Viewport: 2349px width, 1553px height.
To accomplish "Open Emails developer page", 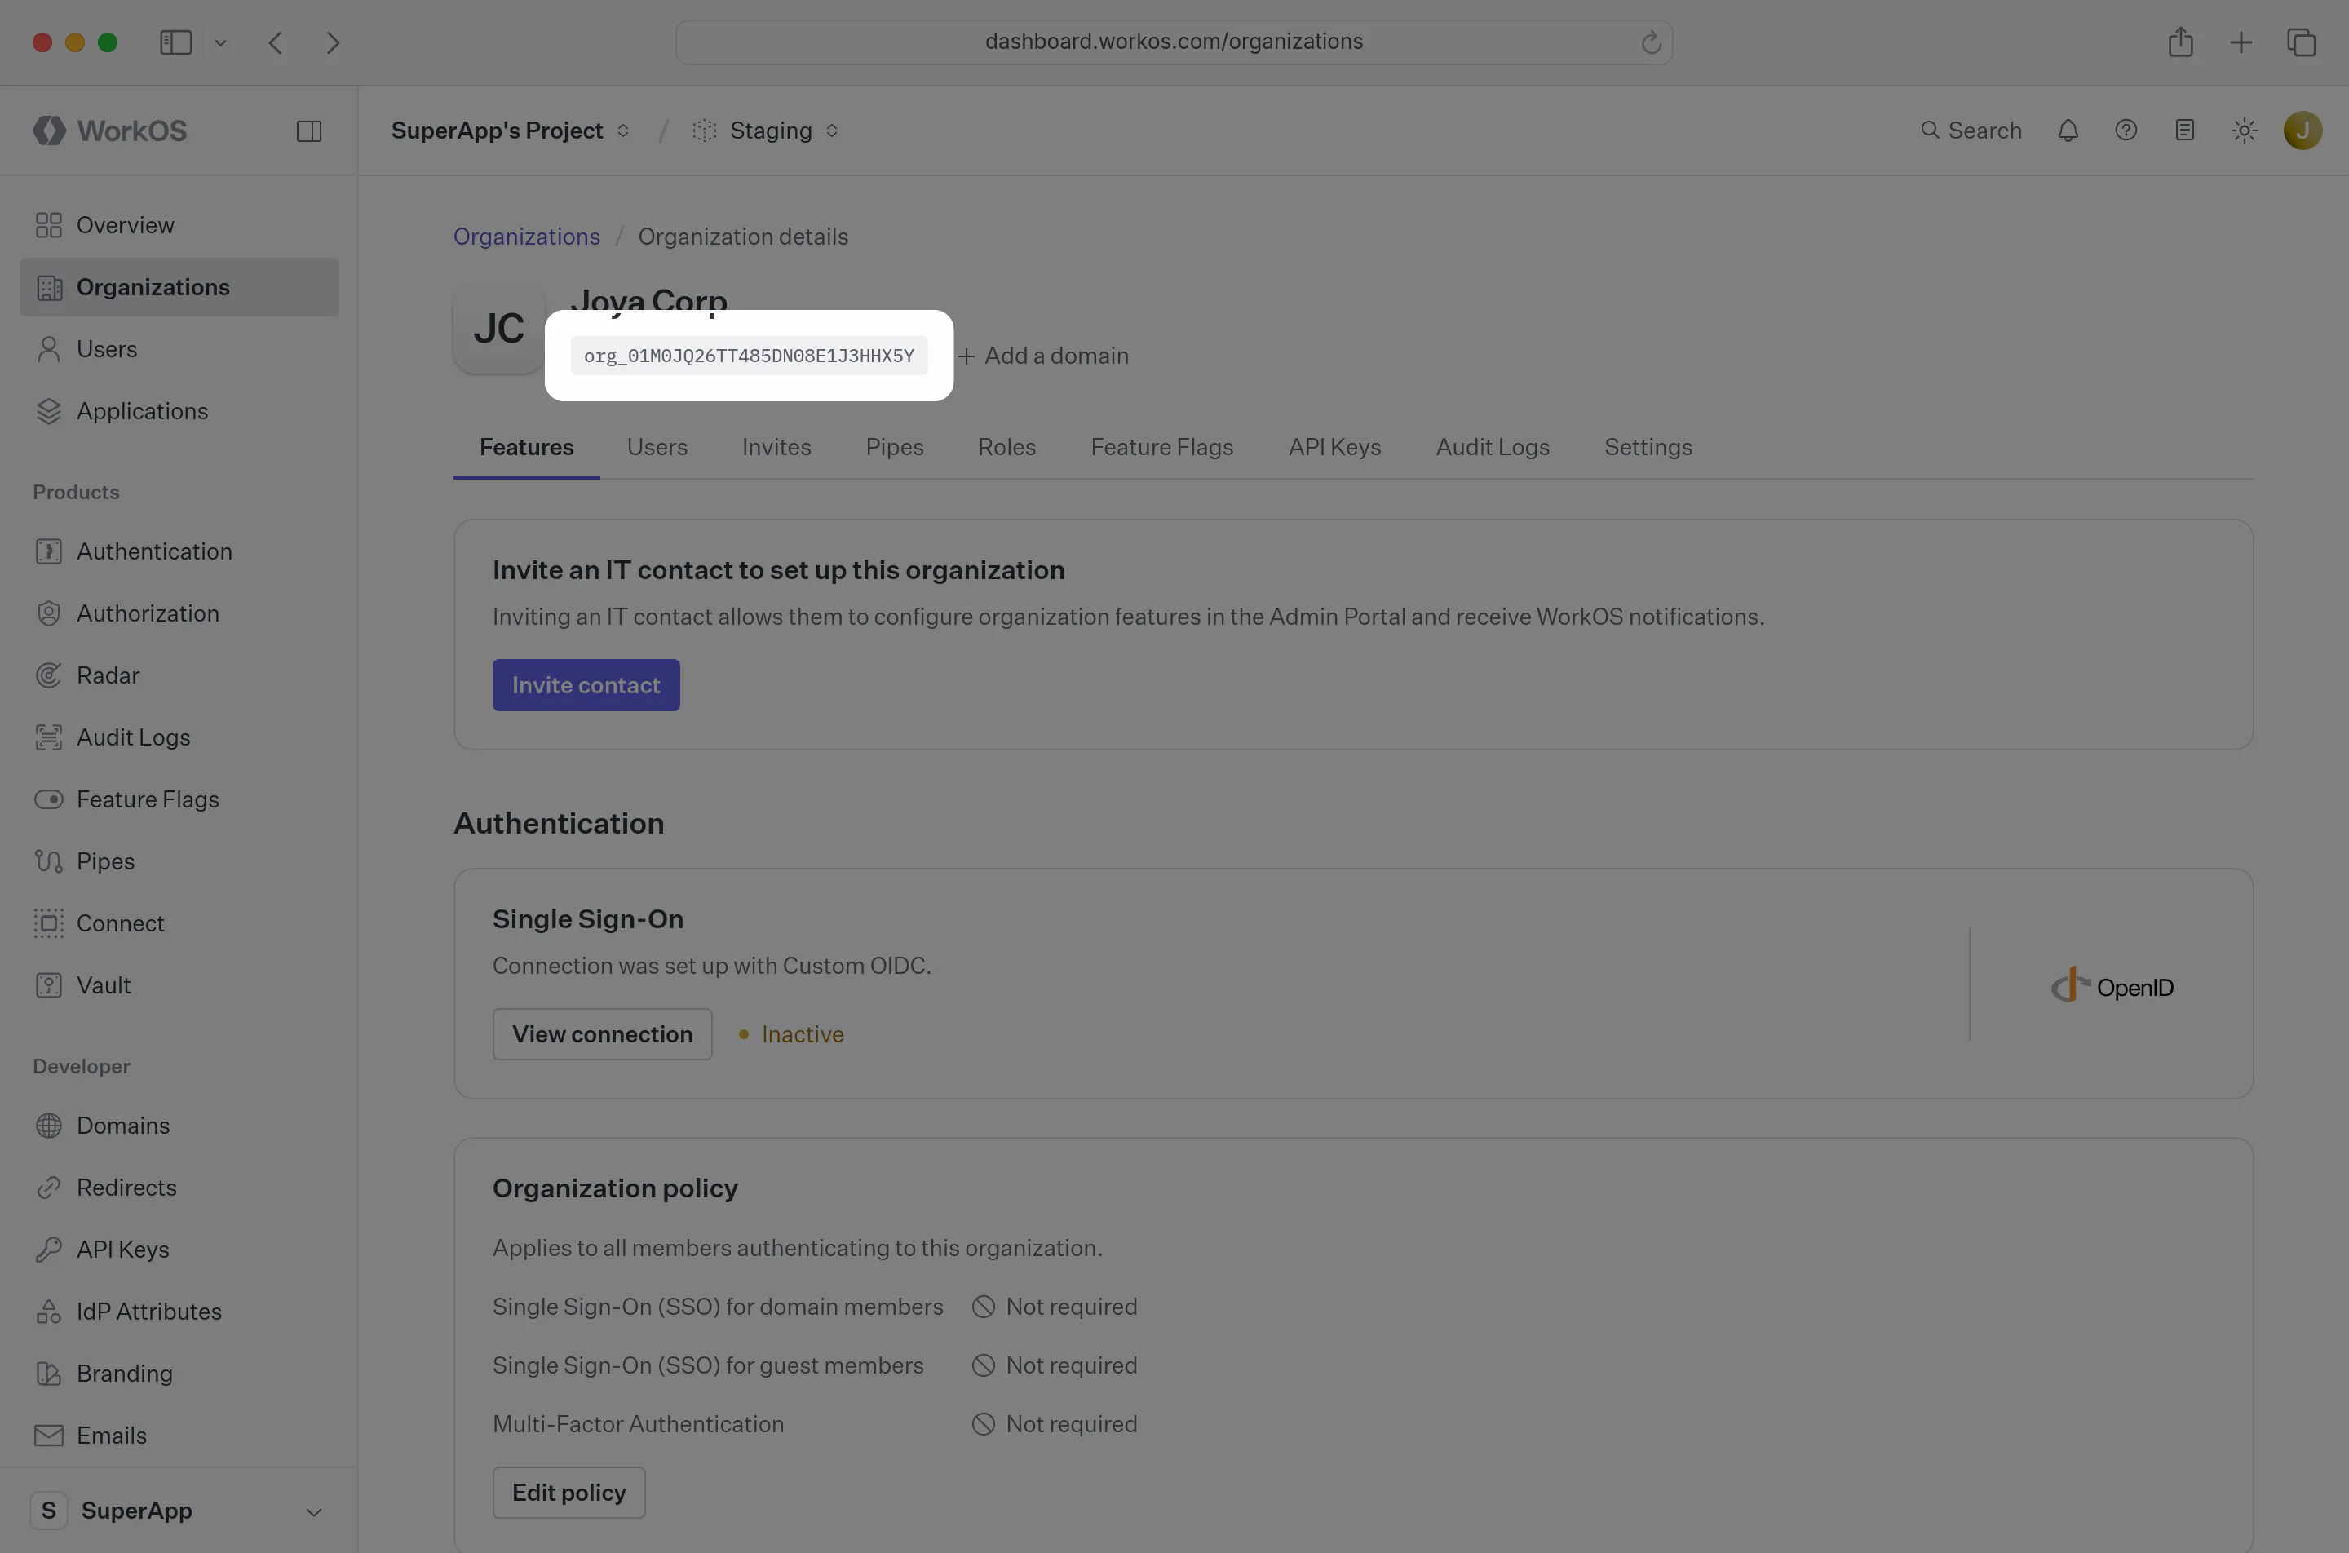I will click(x=179, y=1436).
